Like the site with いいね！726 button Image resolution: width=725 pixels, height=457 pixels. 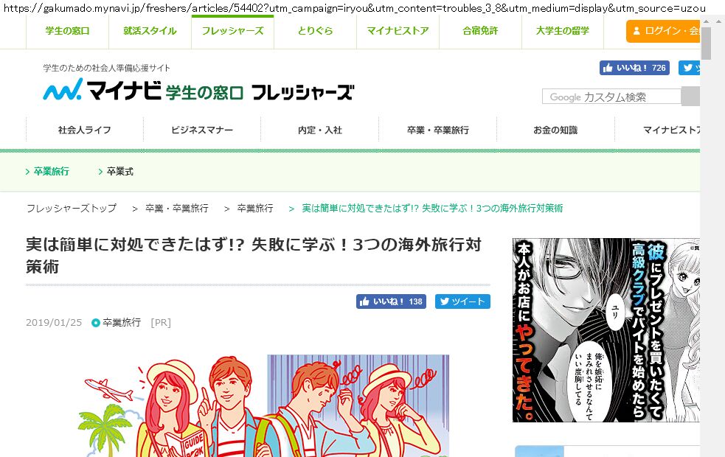coord(634,68)
